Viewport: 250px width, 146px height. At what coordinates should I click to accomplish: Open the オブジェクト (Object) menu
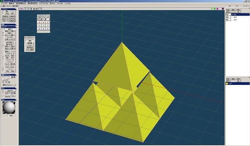click(x=43, y=4)
